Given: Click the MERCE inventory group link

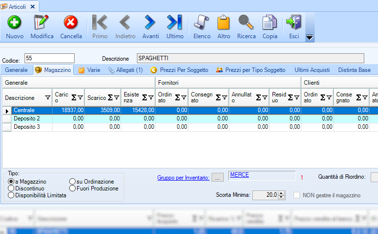Looking at the screenshot, I should coord(239,175).
